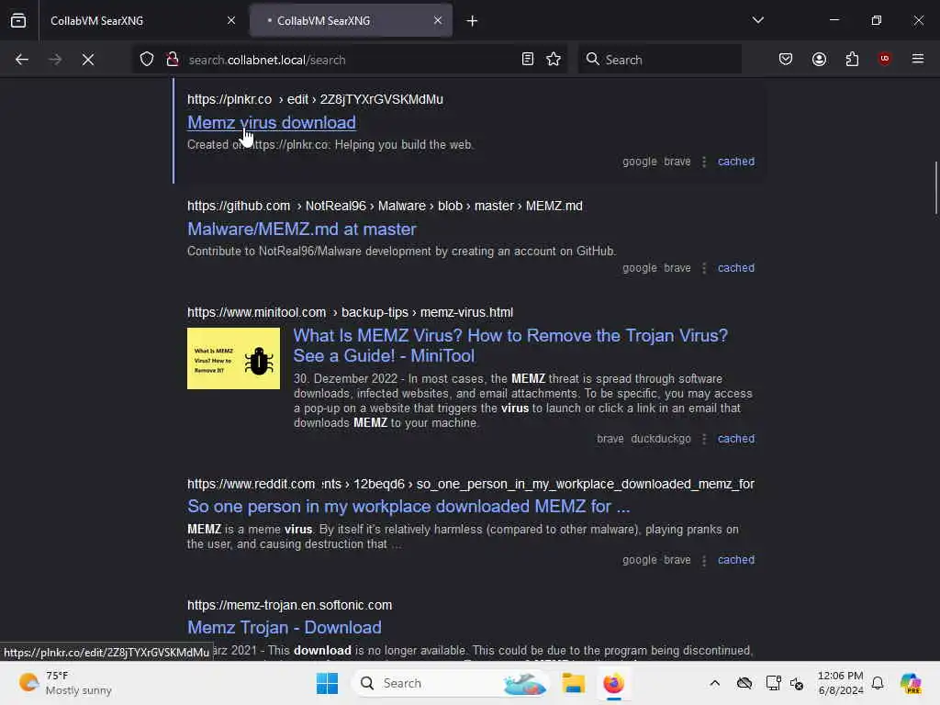Viewport: 940px width, 705px height.
Task: Open the OneDrive cloud tray icon
Action: pyautogui.click(x=744, y=683)
